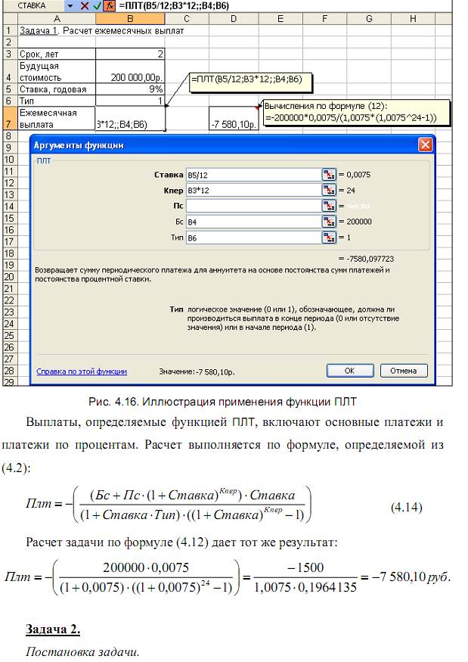Select cell B6 with value 1
The height and width of the screenshot is (662, 468).
[130, 101]
